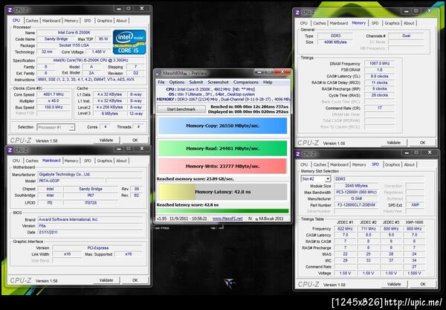This screenshot has width=446, height=310.
Task: Click OK in the Memory timings CPU-Z window
Action: click(x=423, y=143)
